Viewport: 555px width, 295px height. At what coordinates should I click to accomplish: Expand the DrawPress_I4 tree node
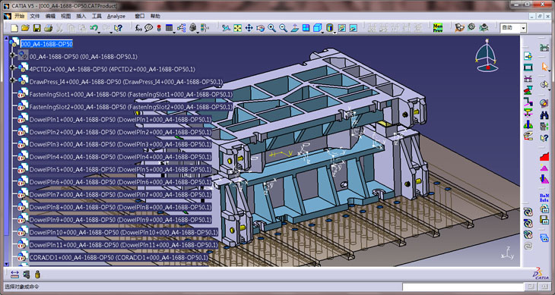(13, 80)
